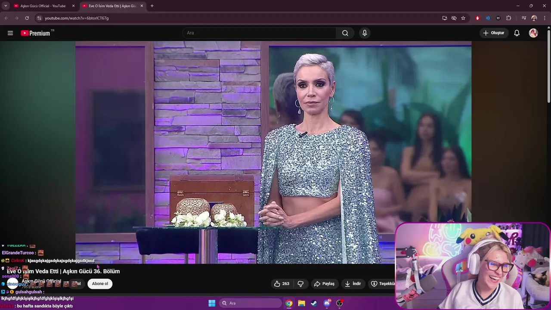Open the video title Eve O İsim Veda Etti
The image size is (551, 310).
coord(63,271)
